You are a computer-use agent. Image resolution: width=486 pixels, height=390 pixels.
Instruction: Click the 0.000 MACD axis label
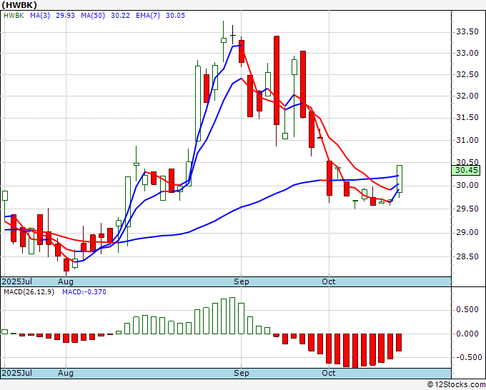(x=467, y=334)
